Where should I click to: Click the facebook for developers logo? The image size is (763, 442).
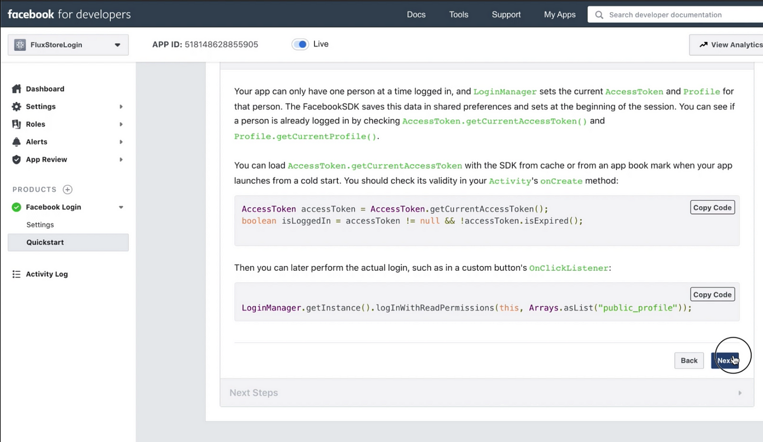coord(69,14)
